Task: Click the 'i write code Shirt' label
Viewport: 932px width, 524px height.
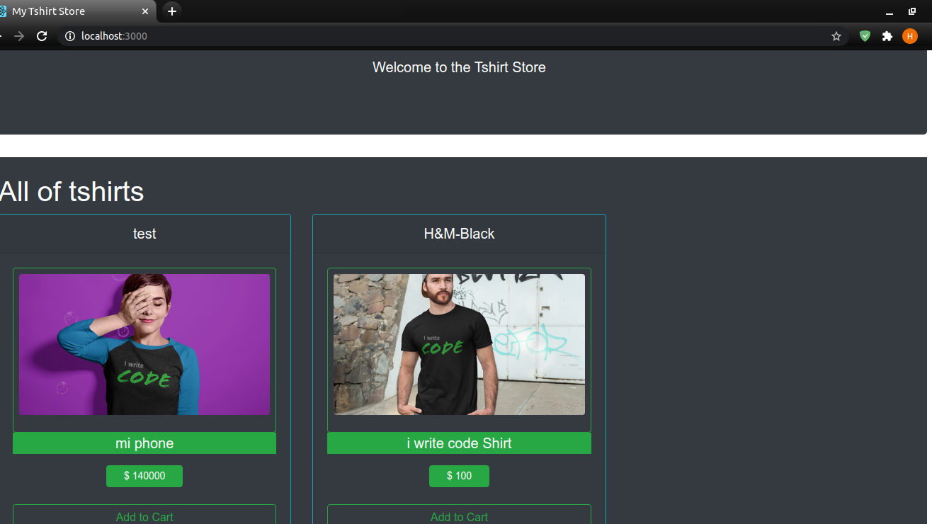Action: [459, 443]
